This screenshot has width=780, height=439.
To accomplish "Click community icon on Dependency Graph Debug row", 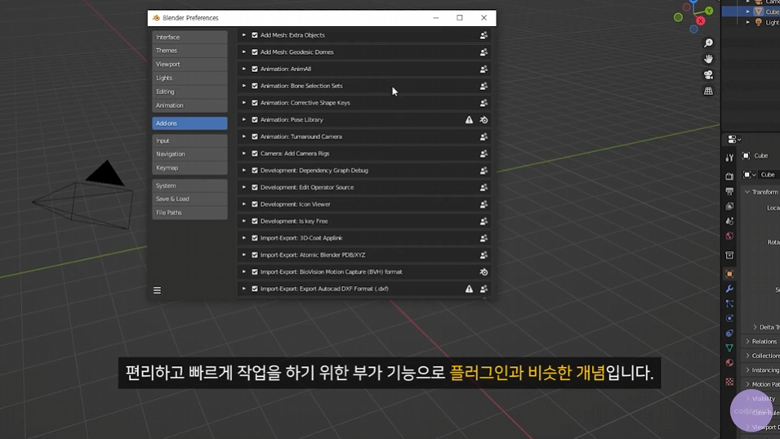I will (484, 171).
